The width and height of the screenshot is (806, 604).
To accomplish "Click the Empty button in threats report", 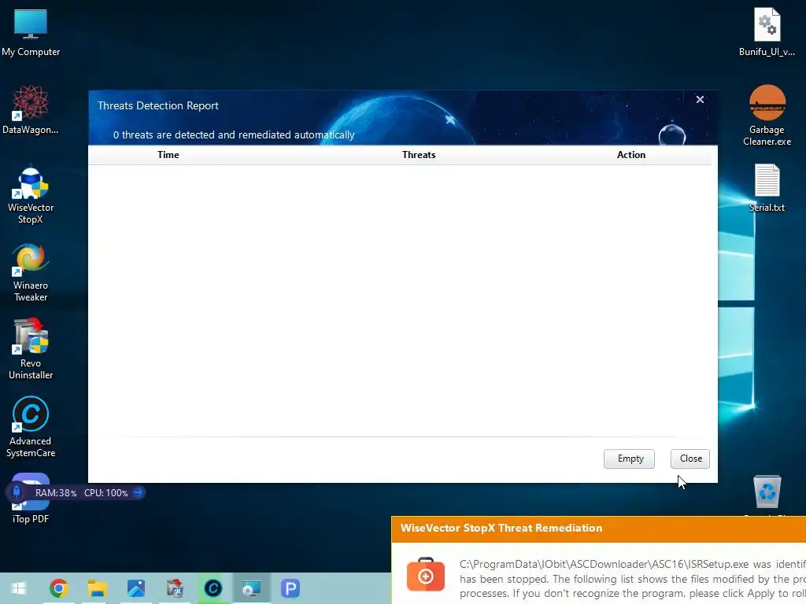I will (x=629, y=459).
